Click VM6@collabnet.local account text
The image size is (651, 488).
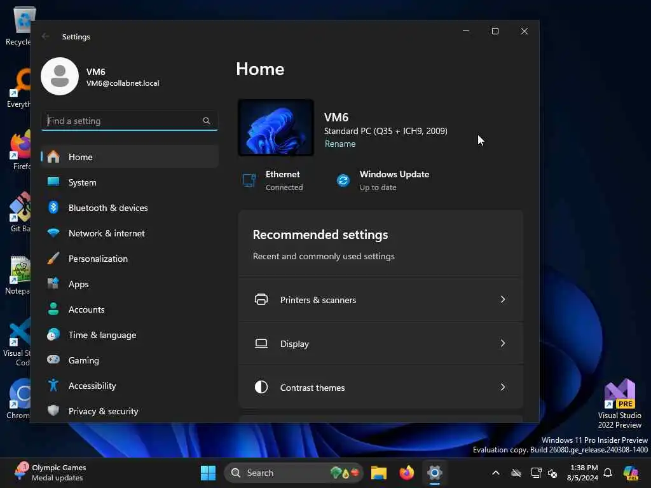123,83
